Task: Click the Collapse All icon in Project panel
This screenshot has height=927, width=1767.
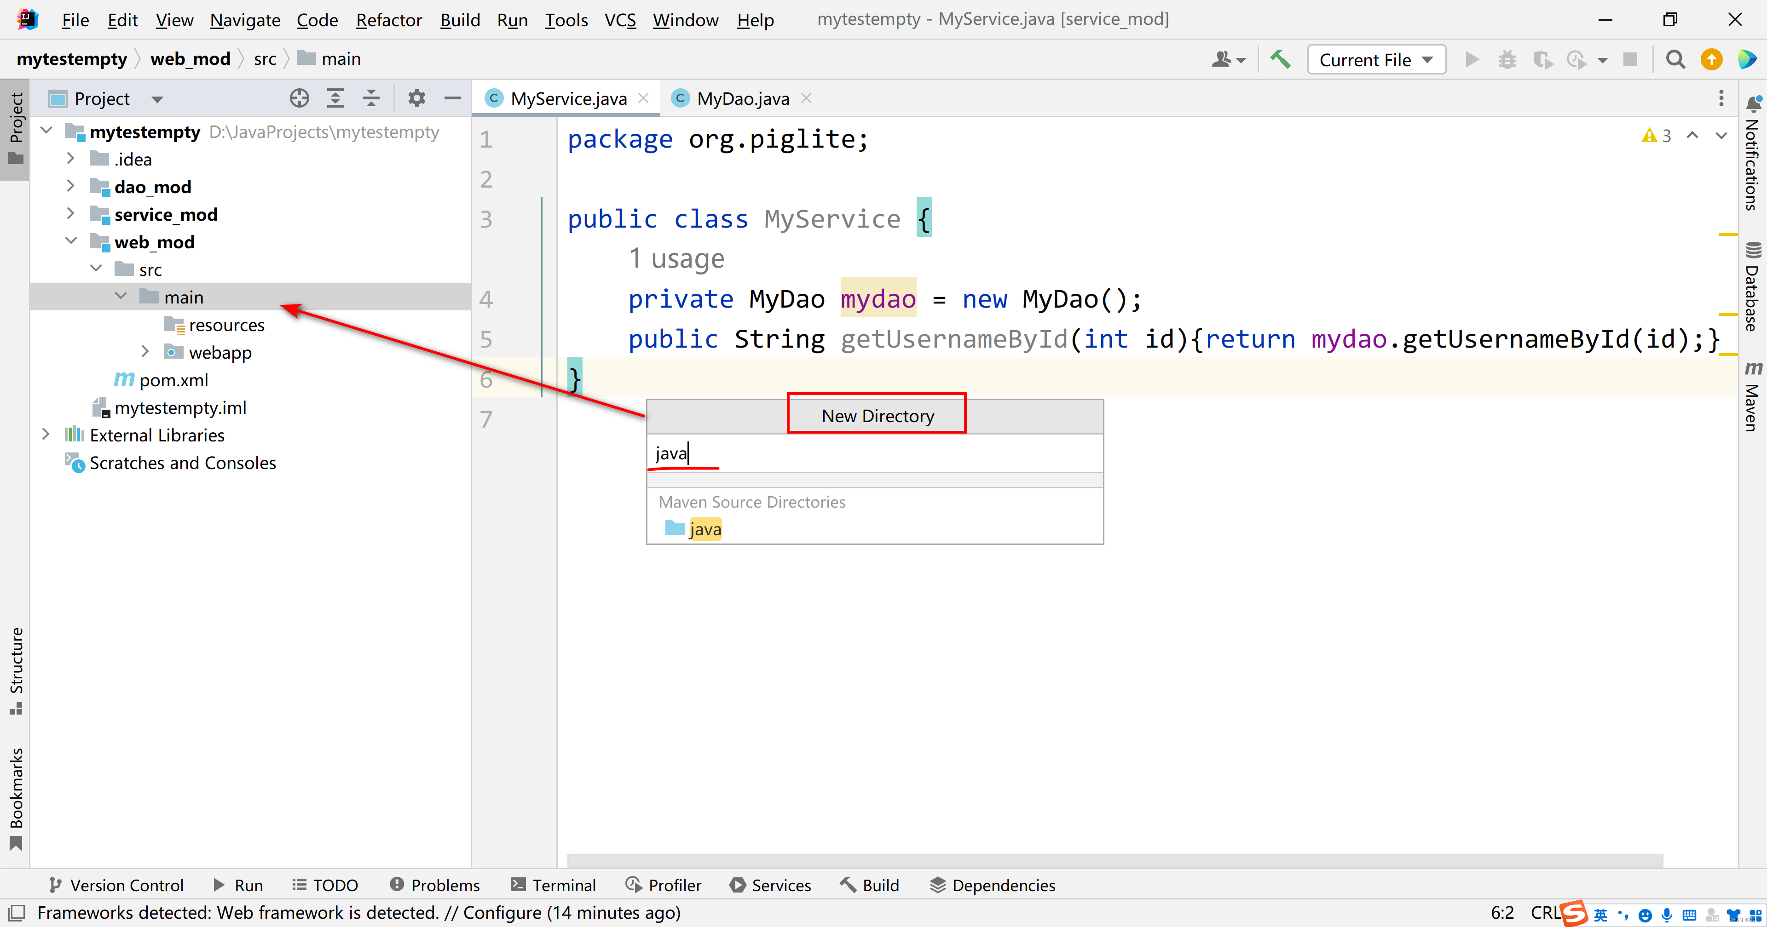Action: [x=371, y=99]
